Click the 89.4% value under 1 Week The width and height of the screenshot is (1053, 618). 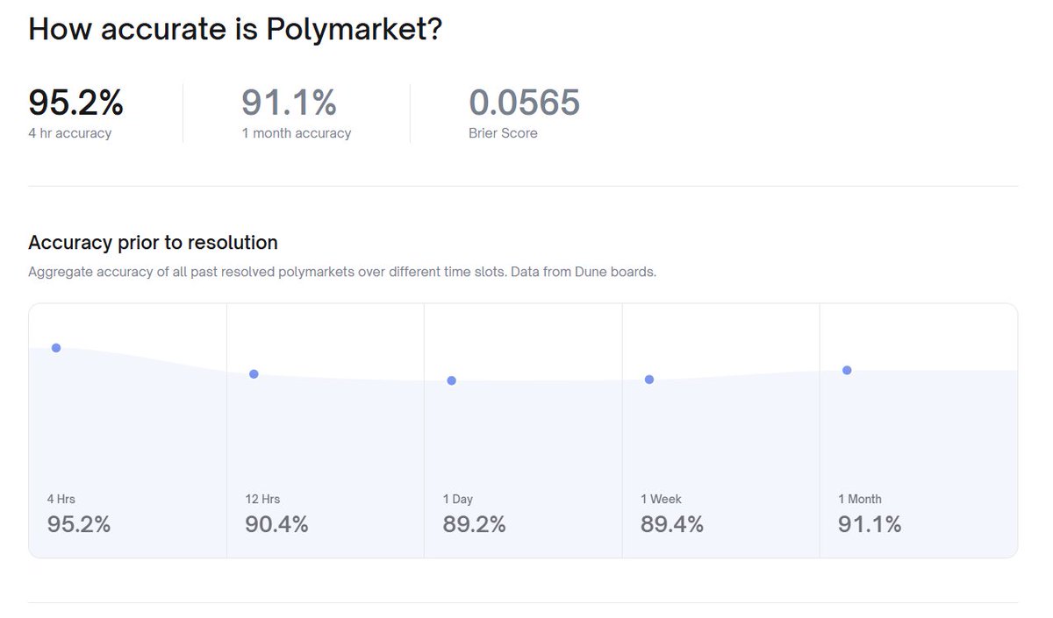pos(672,525)
